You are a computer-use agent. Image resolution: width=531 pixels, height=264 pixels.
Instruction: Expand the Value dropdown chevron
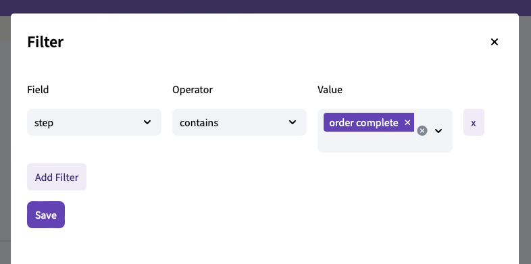coord(438,130)
